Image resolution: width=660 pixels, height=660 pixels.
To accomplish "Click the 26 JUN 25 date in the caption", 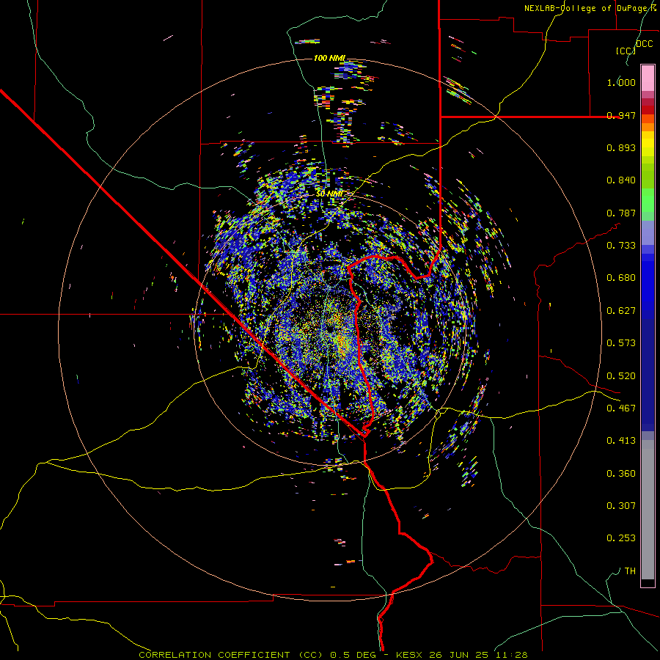I will [459, 655].
